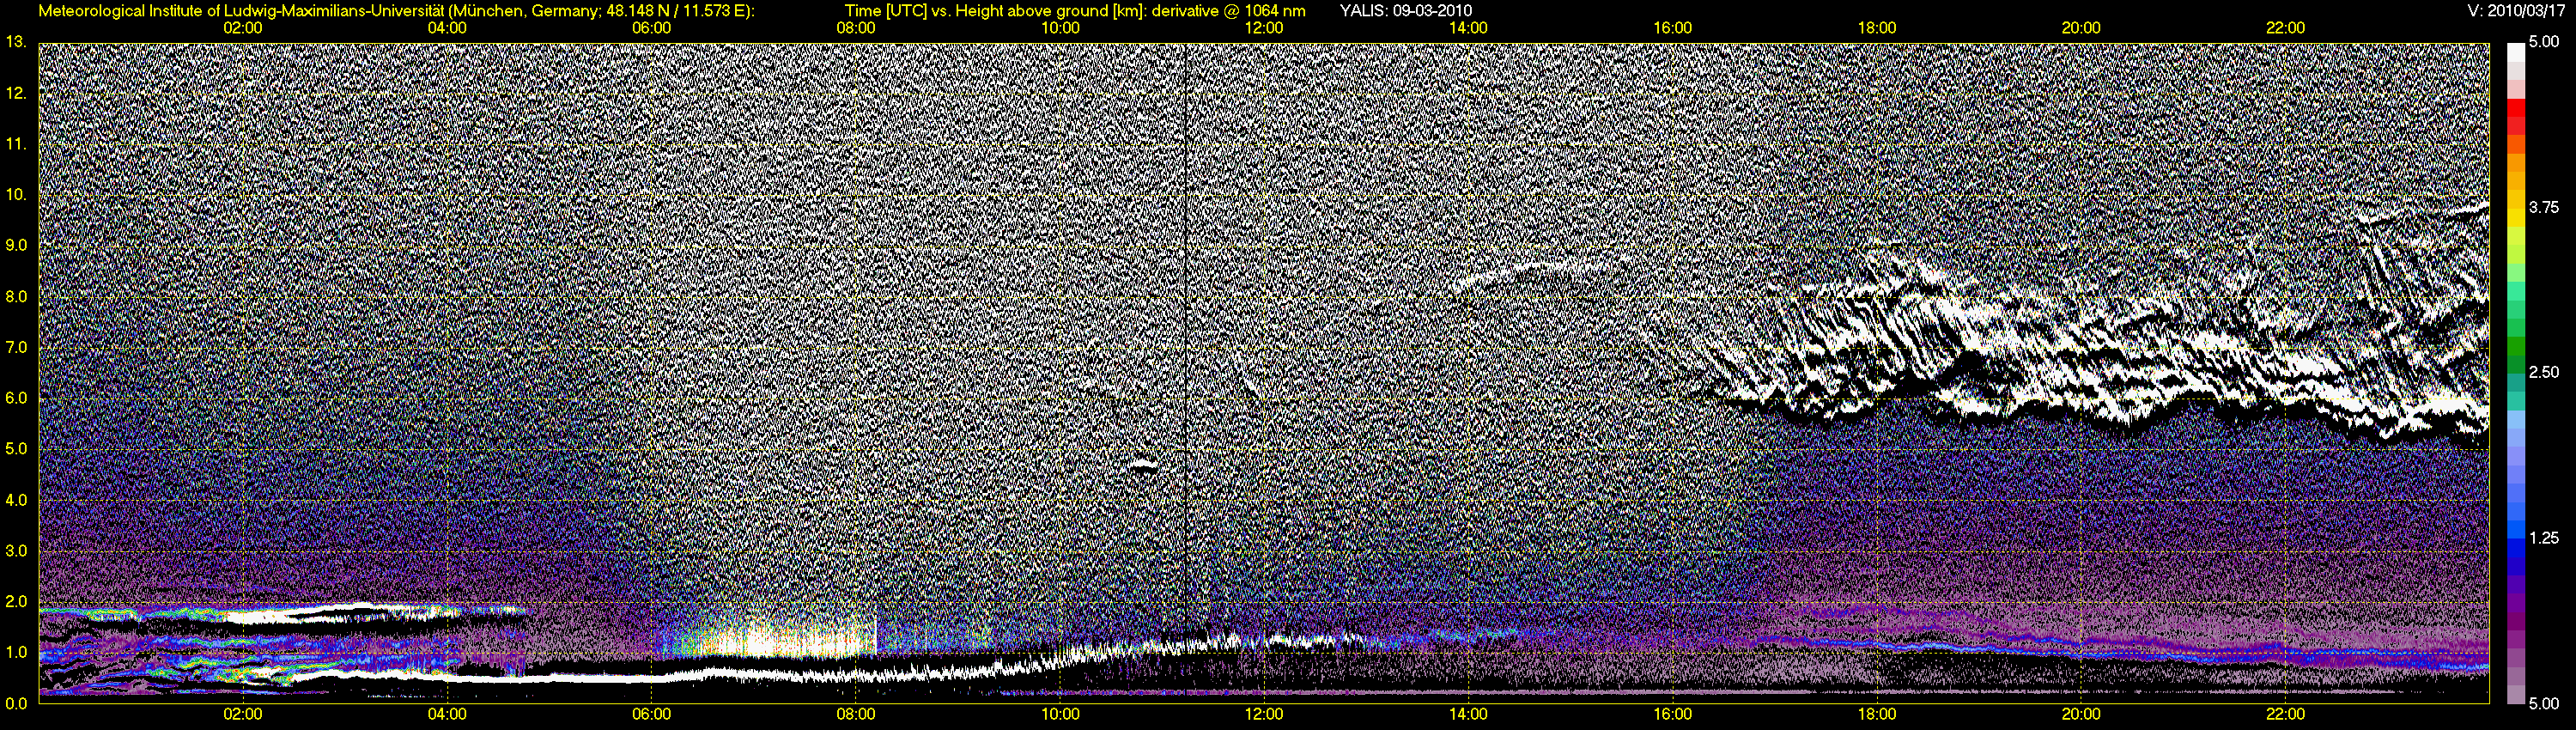
Task: Click the 08:00 label on the top time axis
Action: tap(856, 28)
